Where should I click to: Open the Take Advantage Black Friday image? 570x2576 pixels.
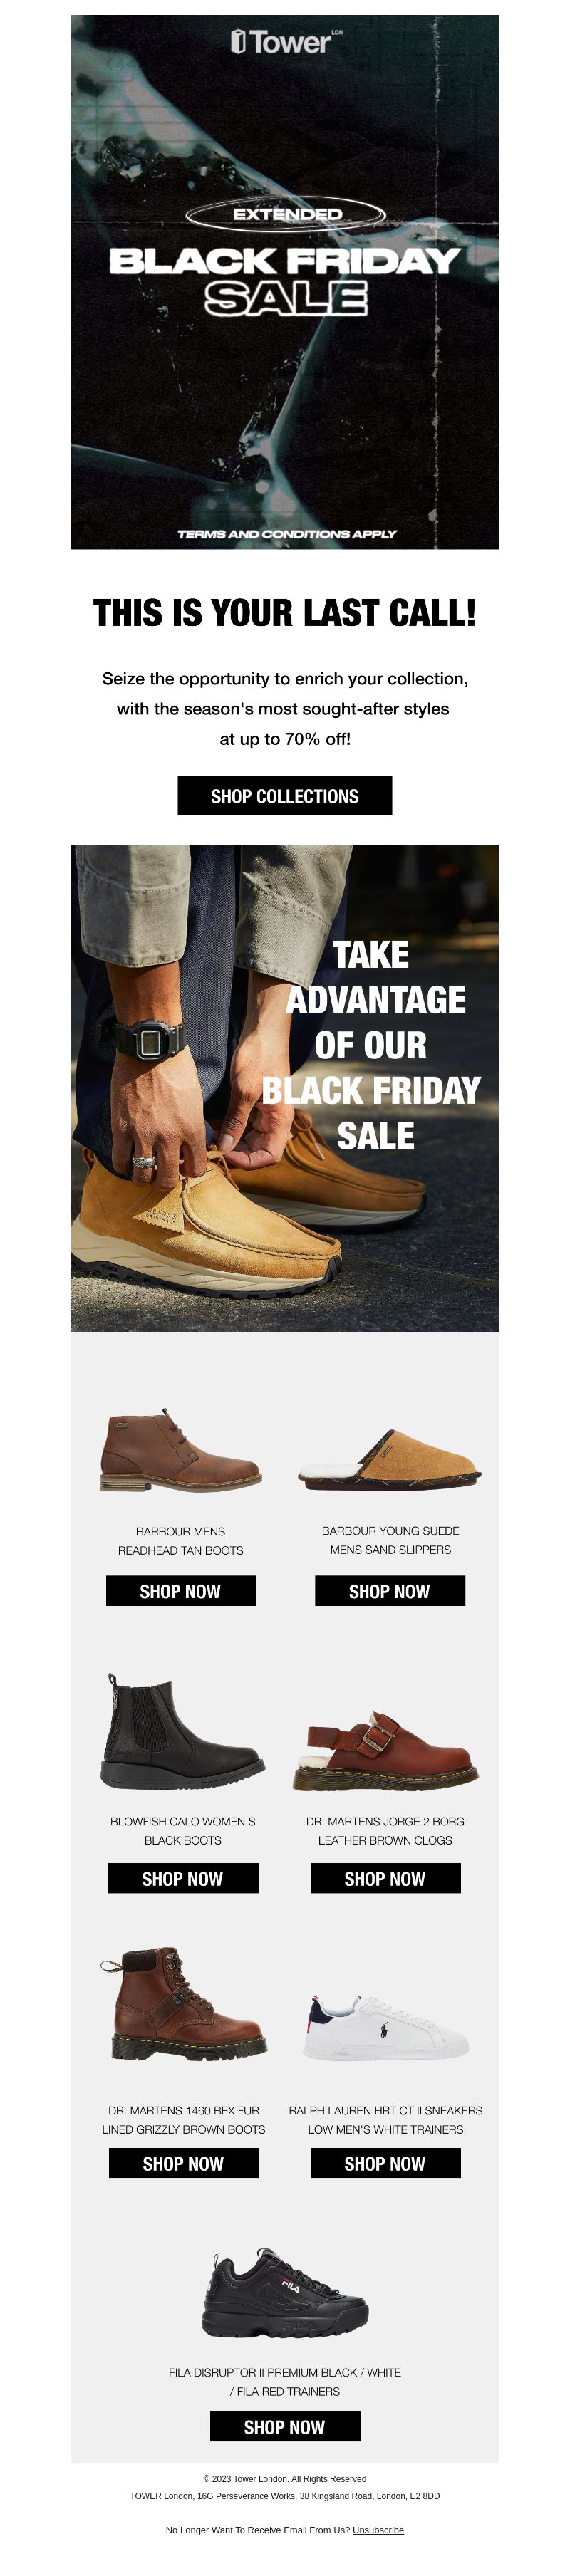click(x=285, y=1088)
